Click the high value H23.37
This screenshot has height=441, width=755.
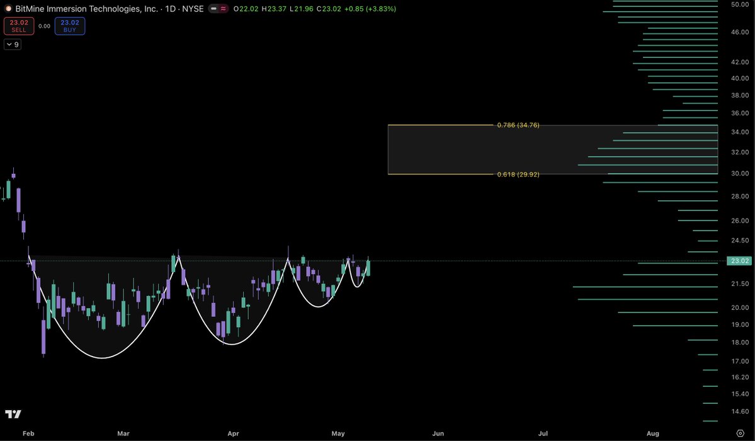274,9
